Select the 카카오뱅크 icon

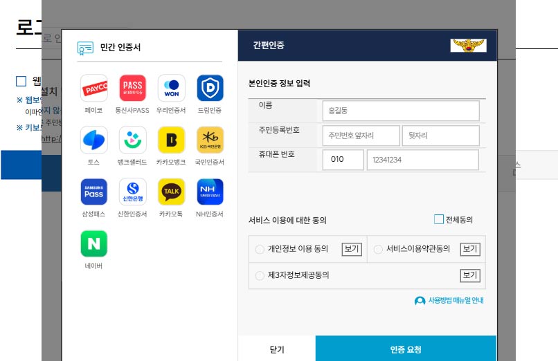pyautogui.click(x=172, y=140)
